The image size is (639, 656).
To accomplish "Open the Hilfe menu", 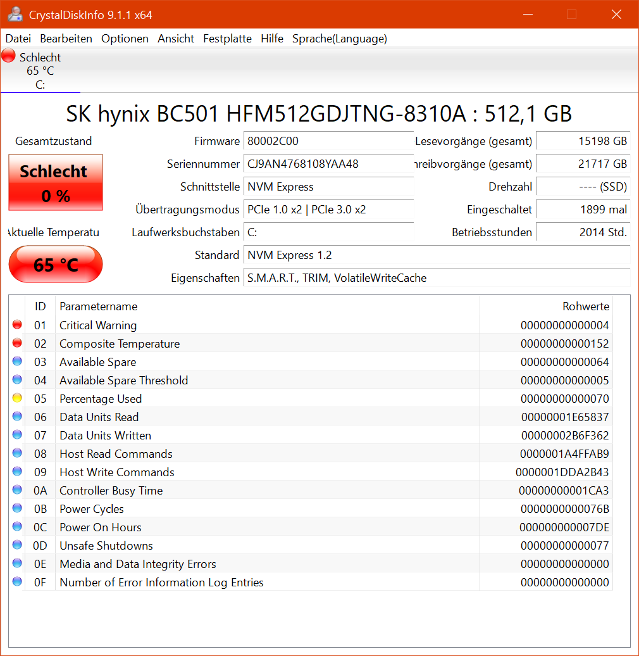I will [272, 39].
